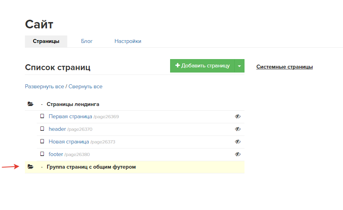The height and width of the screenshot is (210, 343).
Task: Click the page icon beside Первая страница
Action: point(42,116)
